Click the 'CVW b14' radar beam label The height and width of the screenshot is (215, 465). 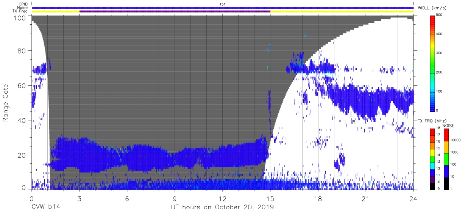click(x=45, y=207)
